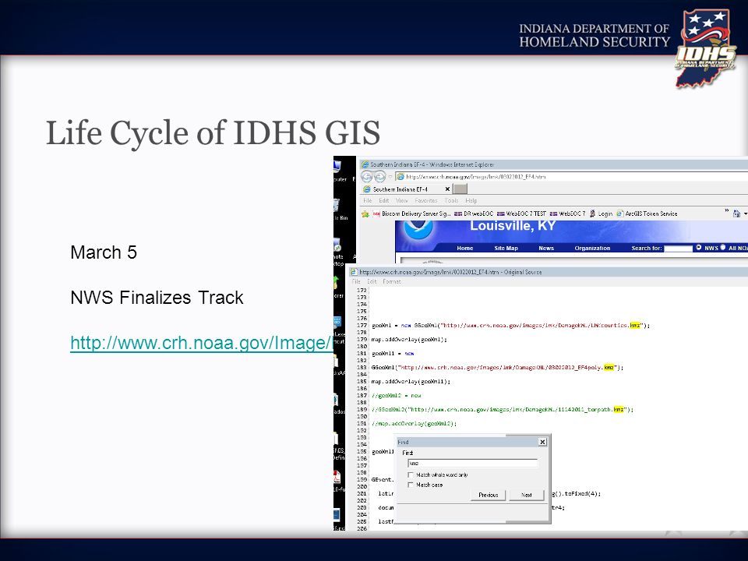Open the WebEOC 7 TEST favorite
This screenshot has width=748, height=561.
pos(521,213)
